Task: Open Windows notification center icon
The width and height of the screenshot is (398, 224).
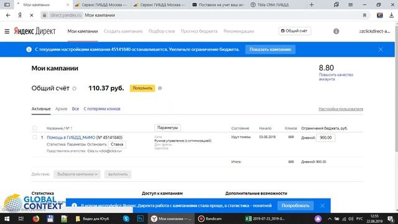Action: pyautogui.click(x=391, y=218)
